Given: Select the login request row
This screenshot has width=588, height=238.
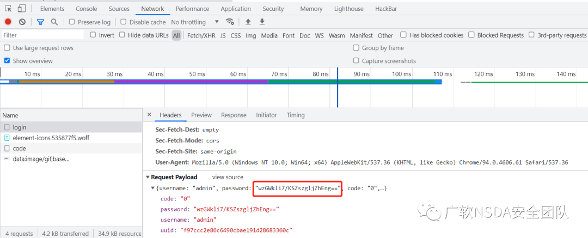Looking at the screenshot, I should click(x=71, y=127).
